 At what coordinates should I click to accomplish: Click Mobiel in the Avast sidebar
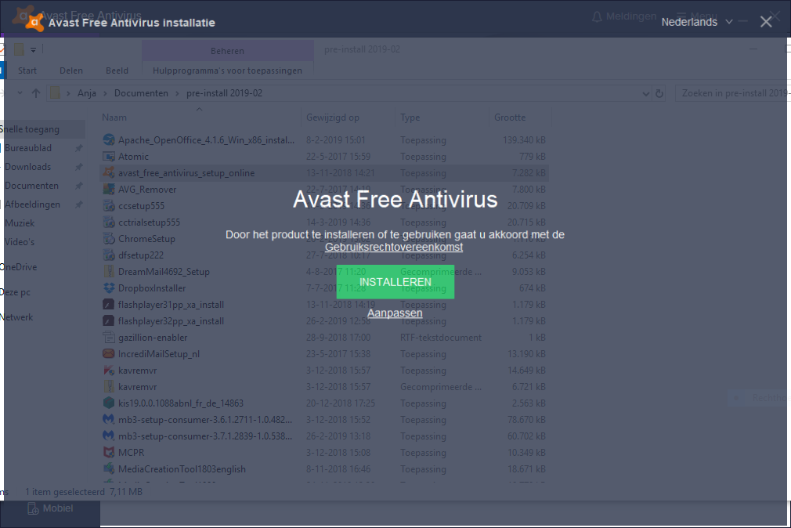tap(50, 508)
